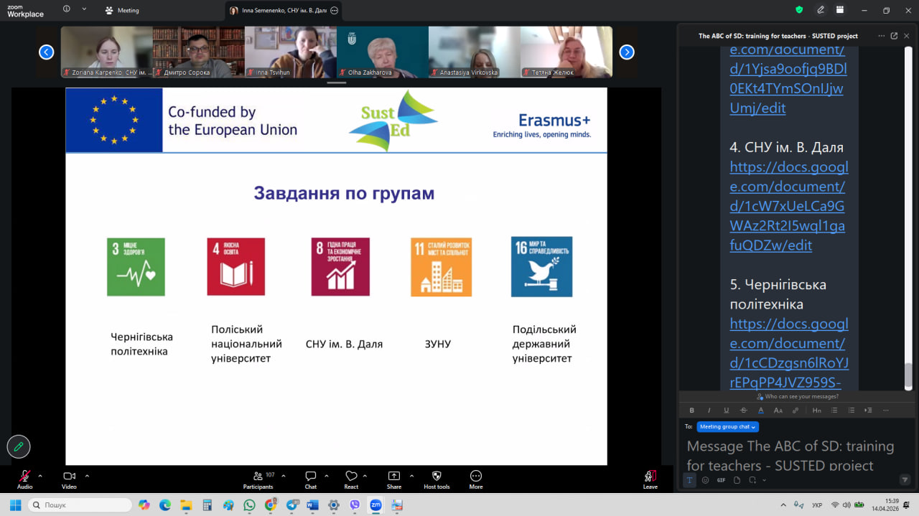This screenshot has height=516, width=919.
Task: Open the Meeting group chat recipient dropdown
Action: [727, 426]
